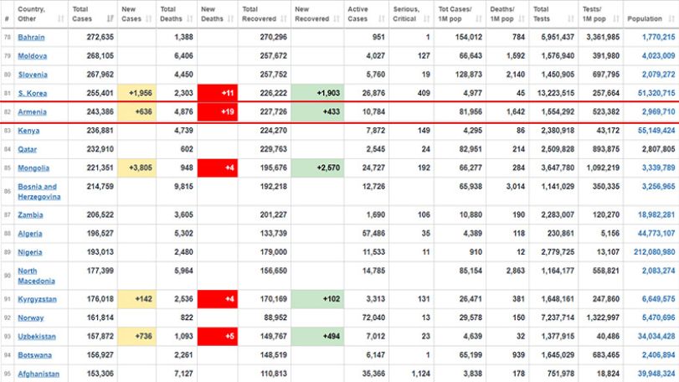The image size is (679, 382).
Task: Sort table by New Cases icon
Action: click(x=148, y=18)
